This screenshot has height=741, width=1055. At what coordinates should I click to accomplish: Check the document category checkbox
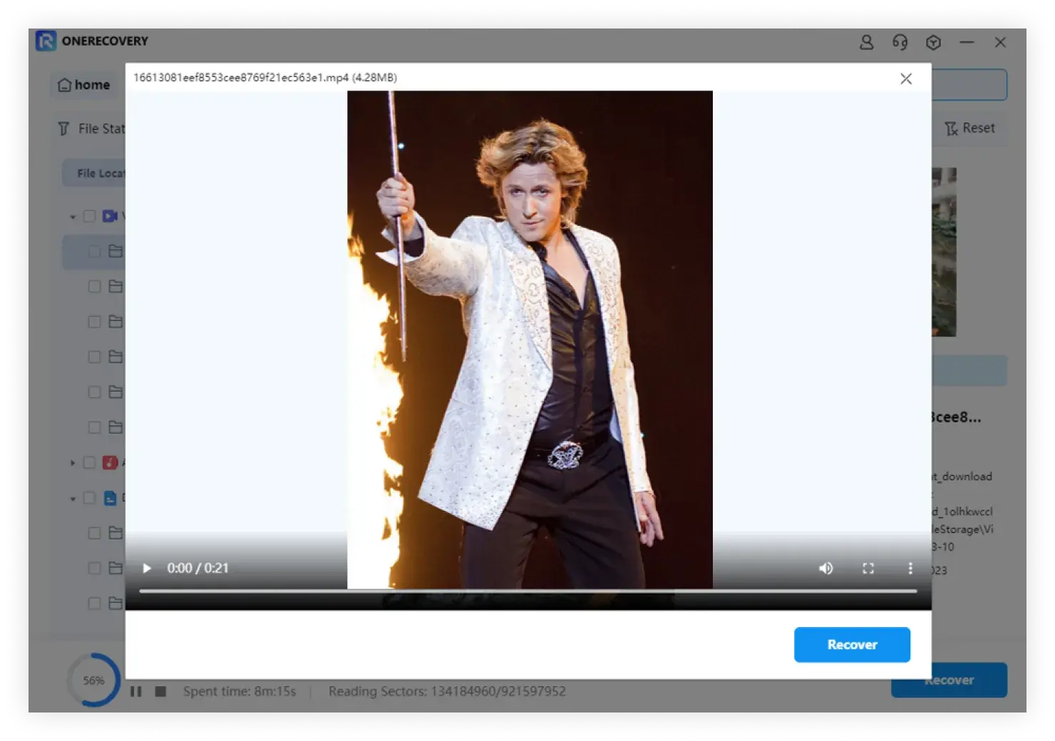(x=89, y=498)
